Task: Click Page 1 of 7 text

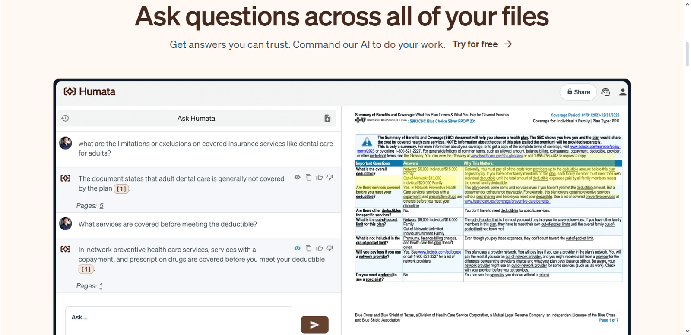Action: (609, 320)
